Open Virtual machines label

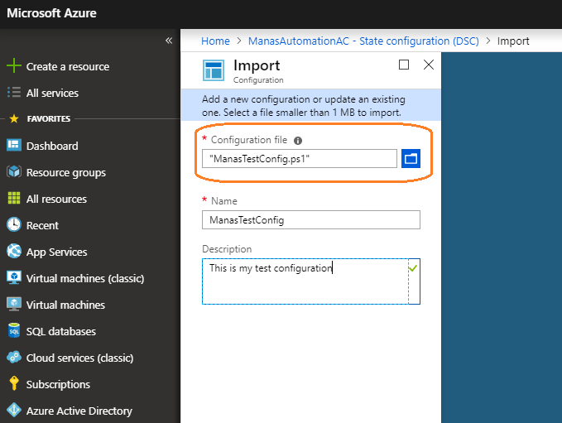pyautogui.click(x=65, y=305)
